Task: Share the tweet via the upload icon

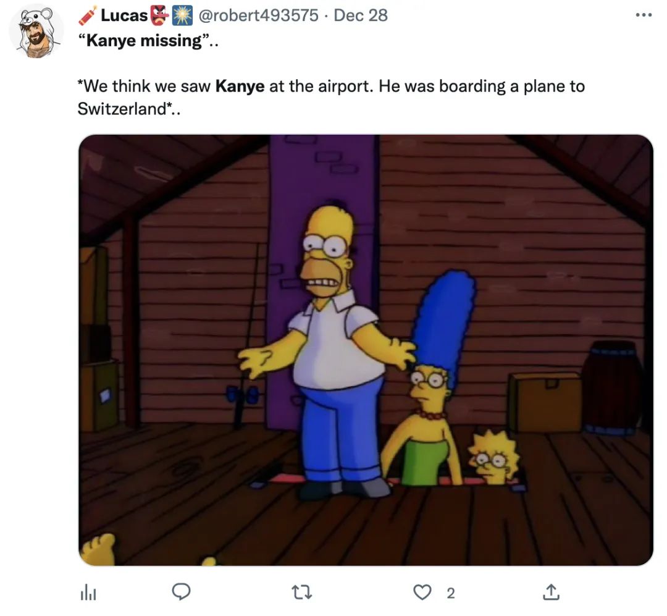Action: [551, 592]
